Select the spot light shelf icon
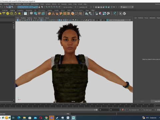This screenshot has width=160, height=120. coord(4,14)
